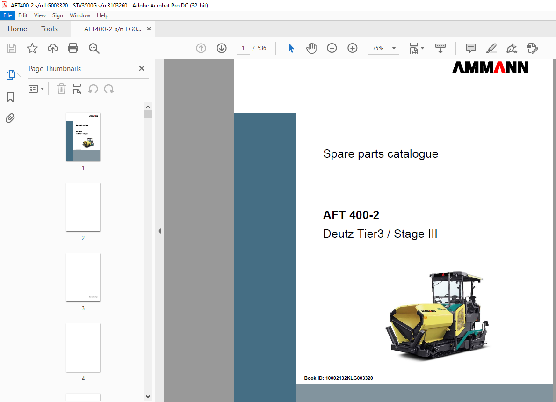Switch to the Home tab
The height and width of the screenshot is (402, 556).
pos(17,29)
